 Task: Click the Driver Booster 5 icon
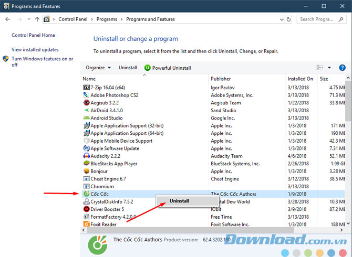87,209
